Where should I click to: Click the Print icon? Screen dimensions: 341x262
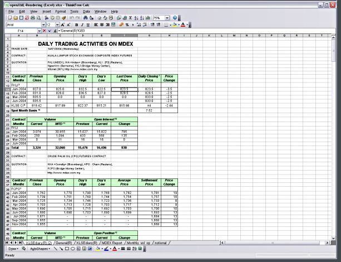point(33,18)
